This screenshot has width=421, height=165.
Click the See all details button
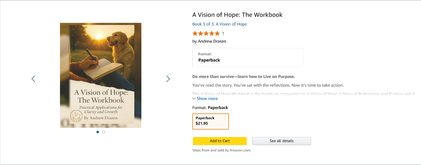coord(281,141)
